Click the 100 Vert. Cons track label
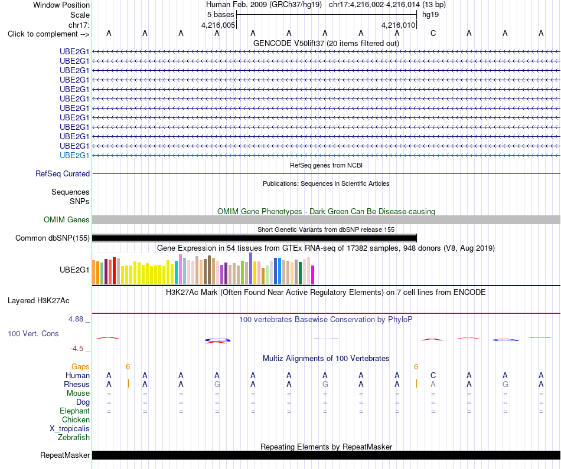561x469 pixels. click(33, 334)
